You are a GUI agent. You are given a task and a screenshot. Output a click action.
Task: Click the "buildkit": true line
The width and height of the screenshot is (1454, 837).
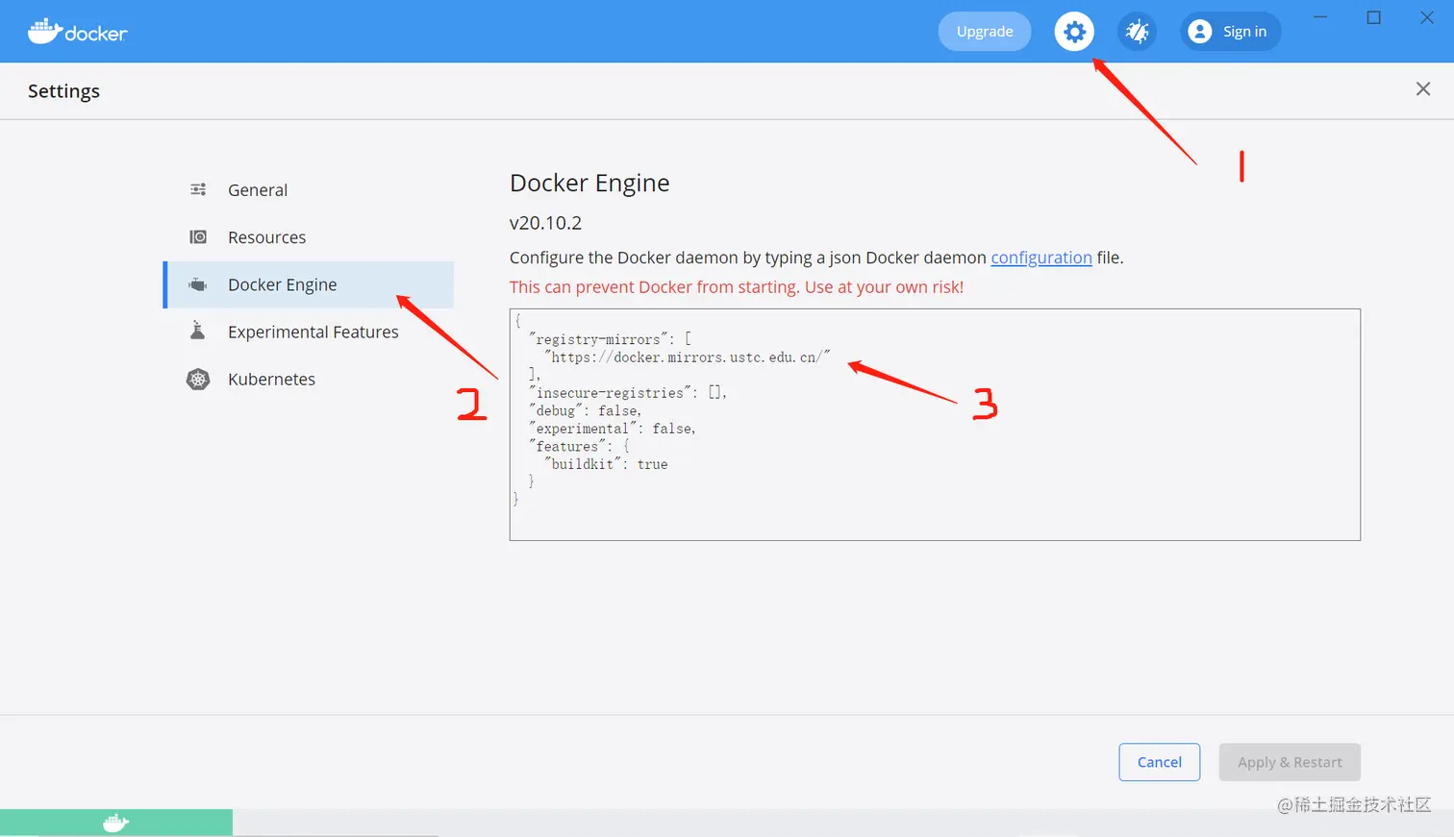[606, 464]
